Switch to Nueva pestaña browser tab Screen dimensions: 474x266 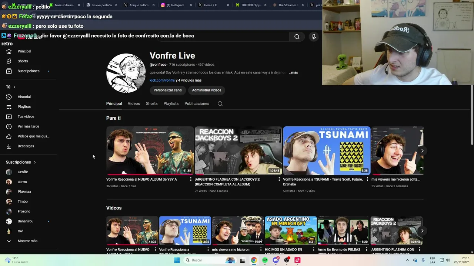(102, 5)
